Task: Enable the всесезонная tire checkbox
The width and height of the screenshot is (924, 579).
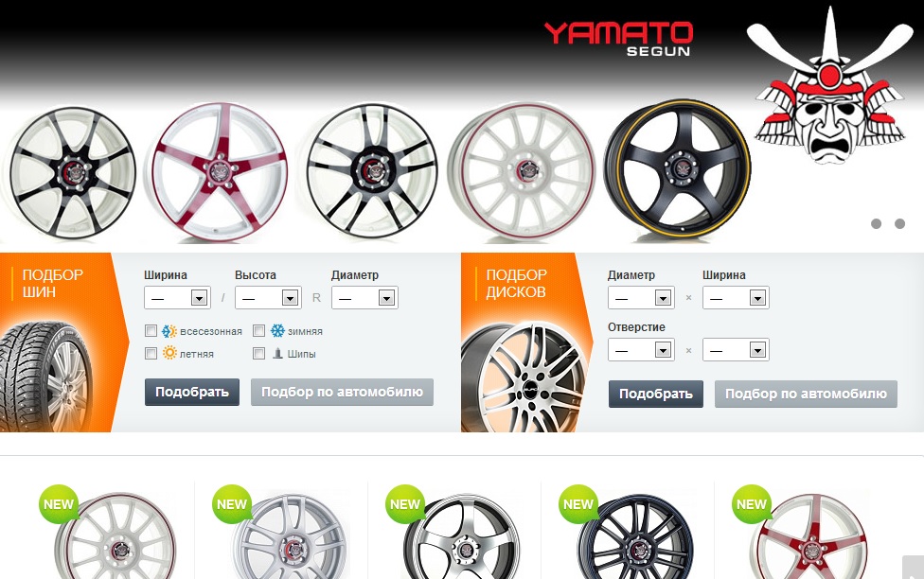Action: click(151, 331)
